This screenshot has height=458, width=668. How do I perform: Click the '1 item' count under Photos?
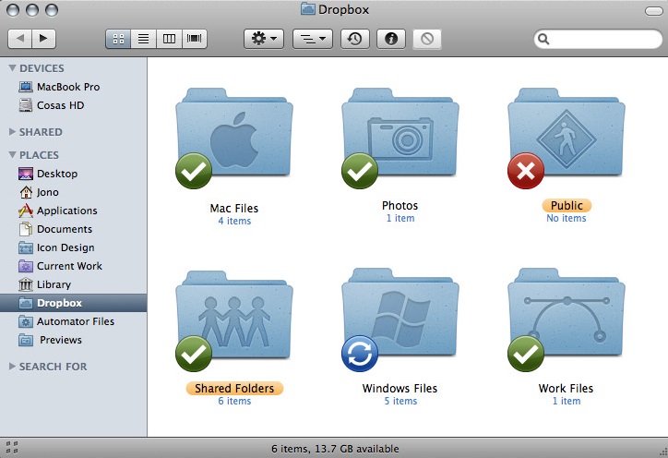click(400, 218)
